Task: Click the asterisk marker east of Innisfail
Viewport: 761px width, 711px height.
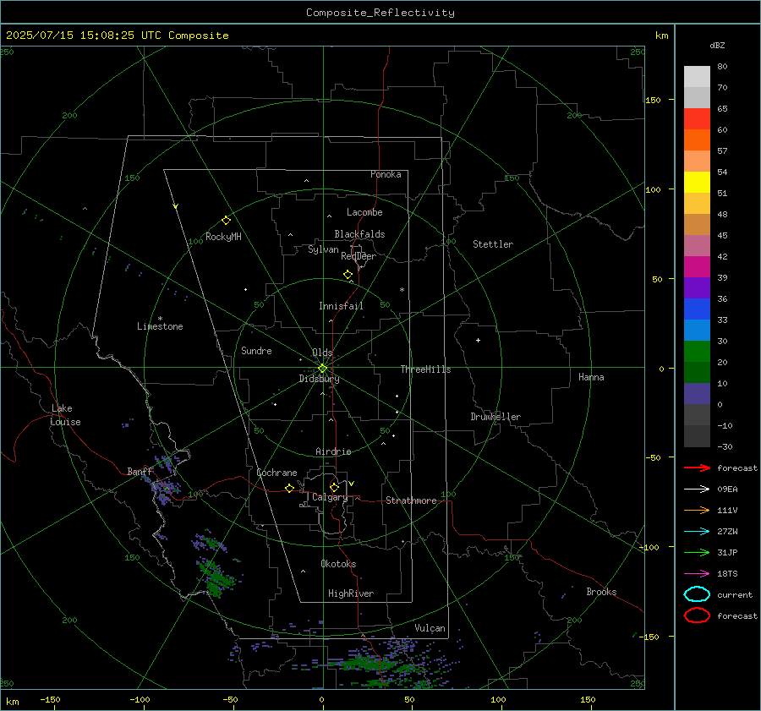Action: point(402,290)
